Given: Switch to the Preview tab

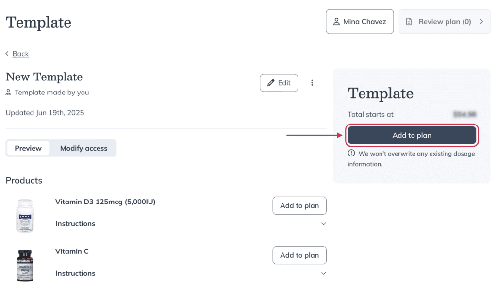Looking at the screenshot, I should tap(28, 148).
